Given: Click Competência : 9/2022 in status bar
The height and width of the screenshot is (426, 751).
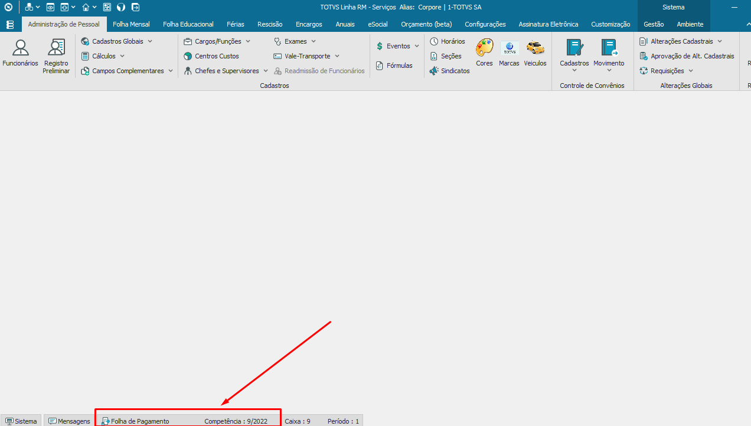Looking at the screenshot, I should coord(236,421).
